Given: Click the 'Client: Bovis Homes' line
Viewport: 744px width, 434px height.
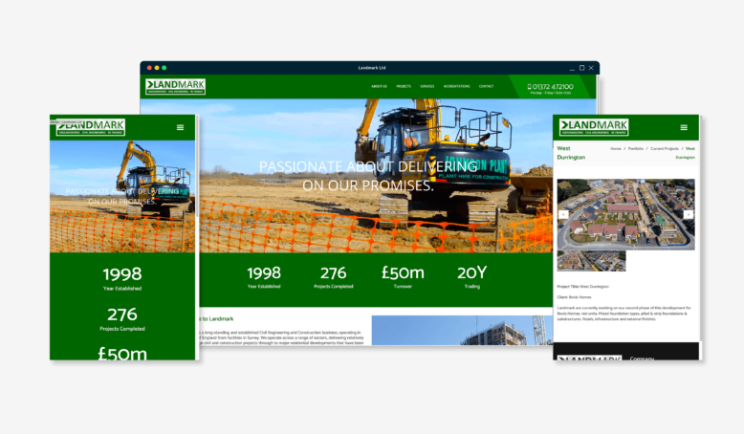Looking at the screenshot, I should tap(574, 297).
